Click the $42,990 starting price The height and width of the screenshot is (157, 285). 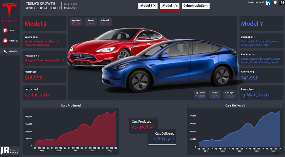coord(250,78)
